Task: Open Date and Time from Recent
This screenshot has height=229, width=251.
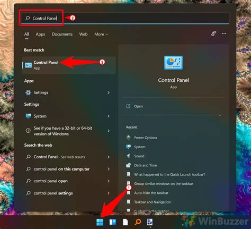Action: (x=146, y=165)
